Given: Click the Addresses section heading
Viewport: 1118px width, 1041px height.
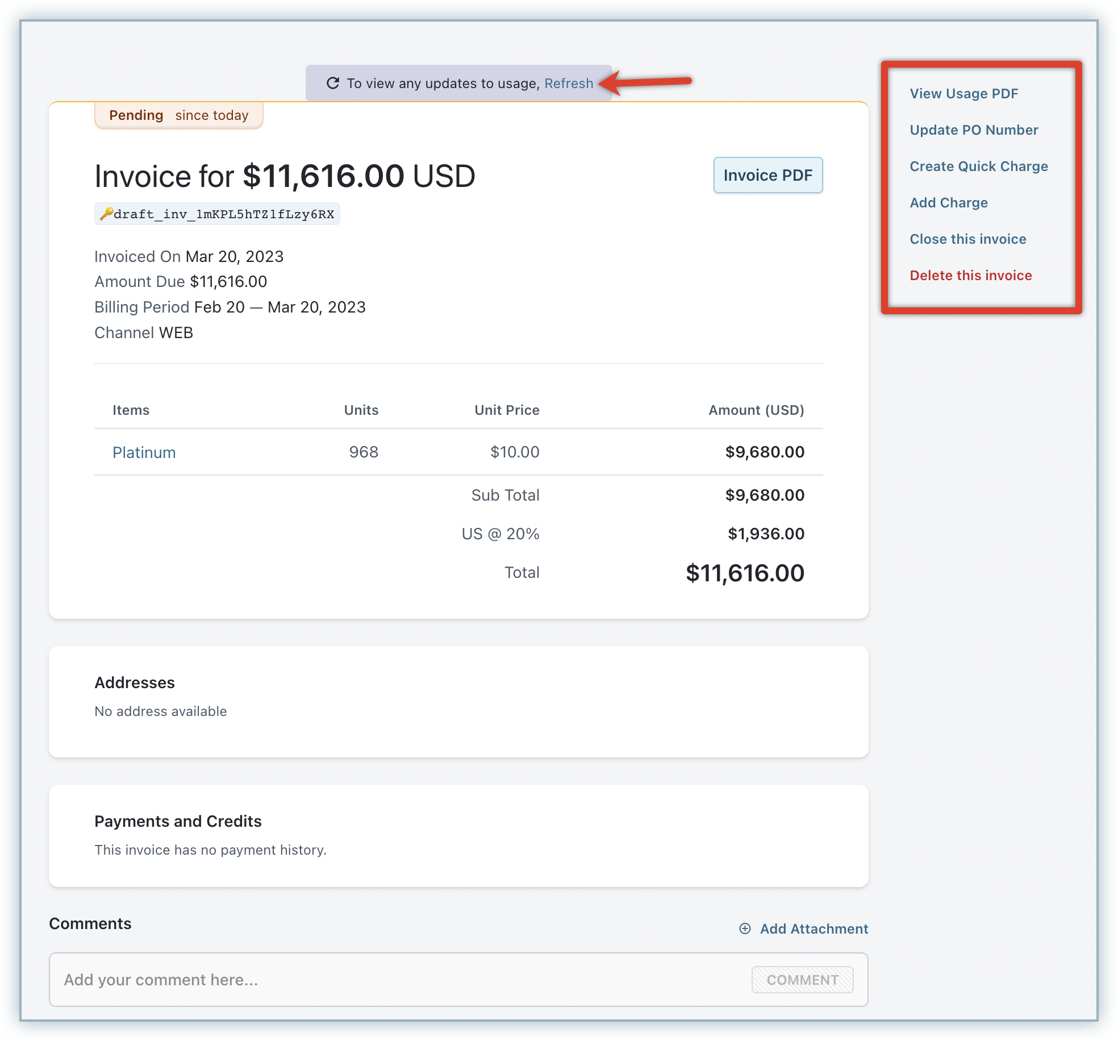Looking at the screenshot, I should 135,682.
